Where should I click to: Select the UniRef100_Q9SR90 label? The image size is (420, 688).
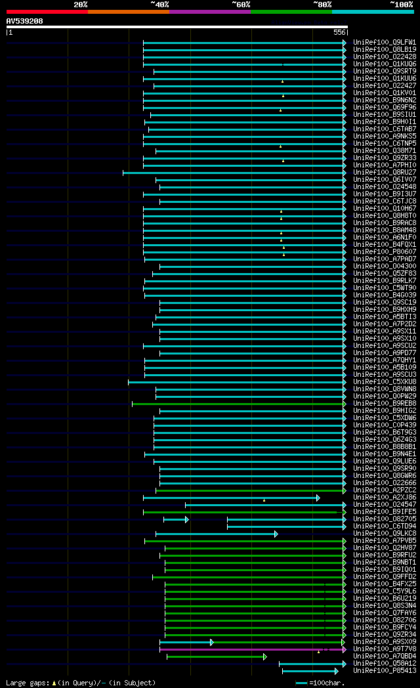coord(385,469)
